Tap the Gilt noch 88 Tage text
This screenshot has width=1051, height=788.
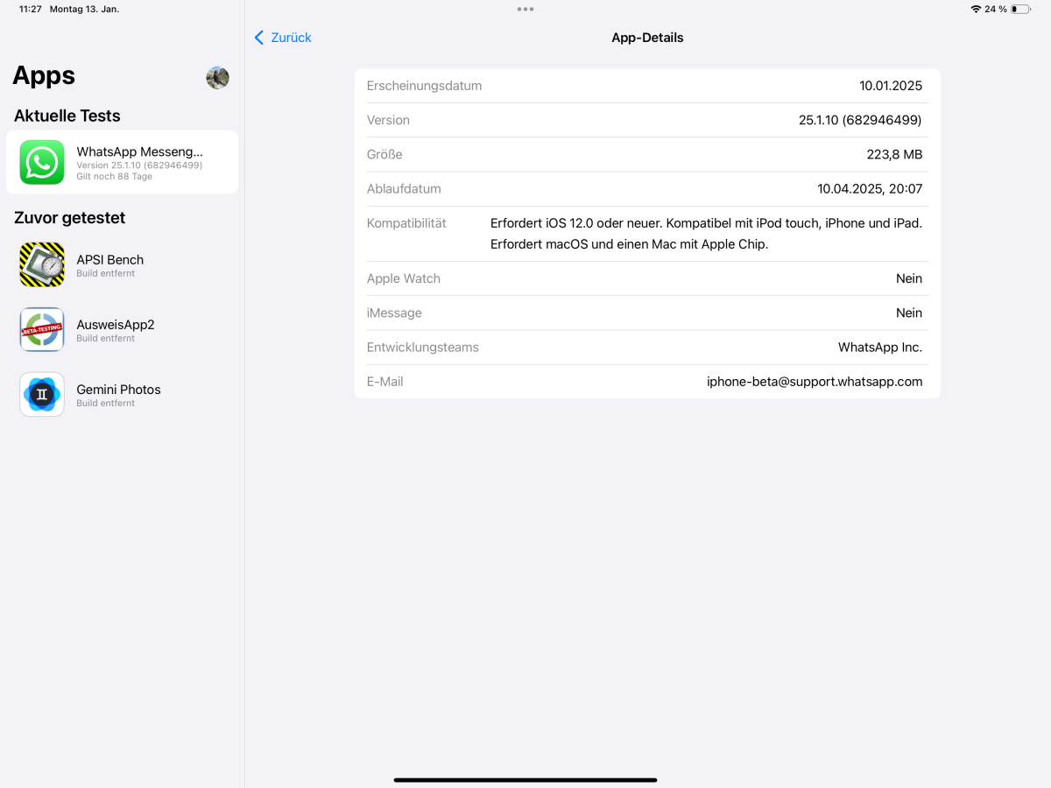[x=114, y=177]
